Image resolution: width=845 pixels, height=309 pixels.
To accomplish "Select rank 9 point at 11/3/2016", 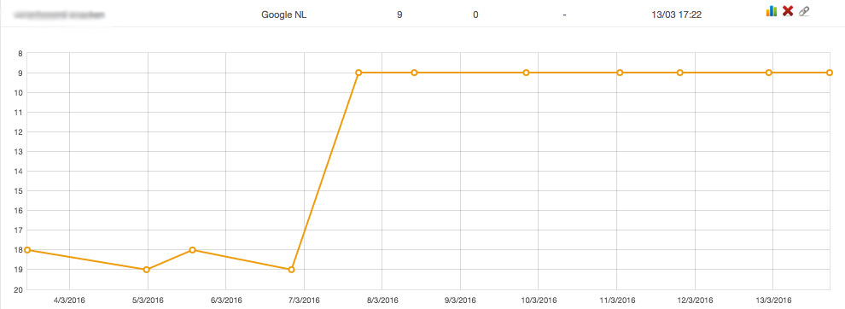I will click(621, 73).
